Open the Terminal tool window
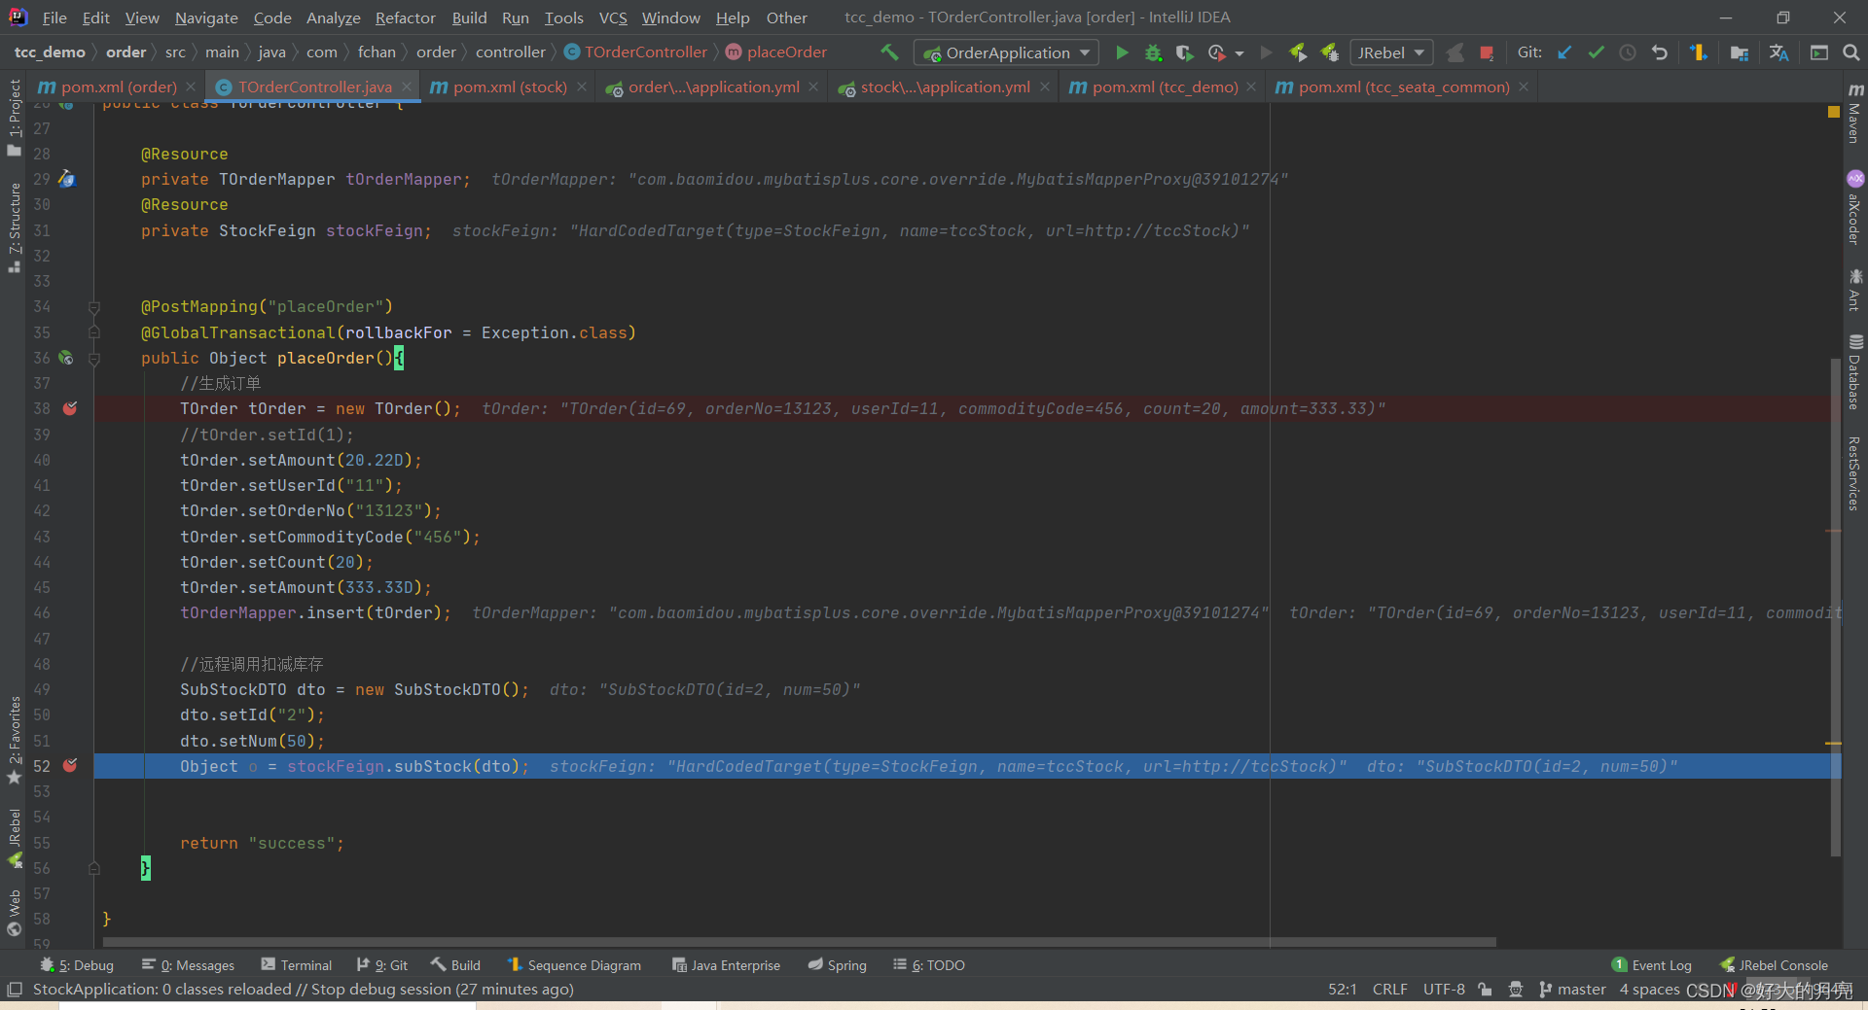1868x1010 pixels. point(297,965)
